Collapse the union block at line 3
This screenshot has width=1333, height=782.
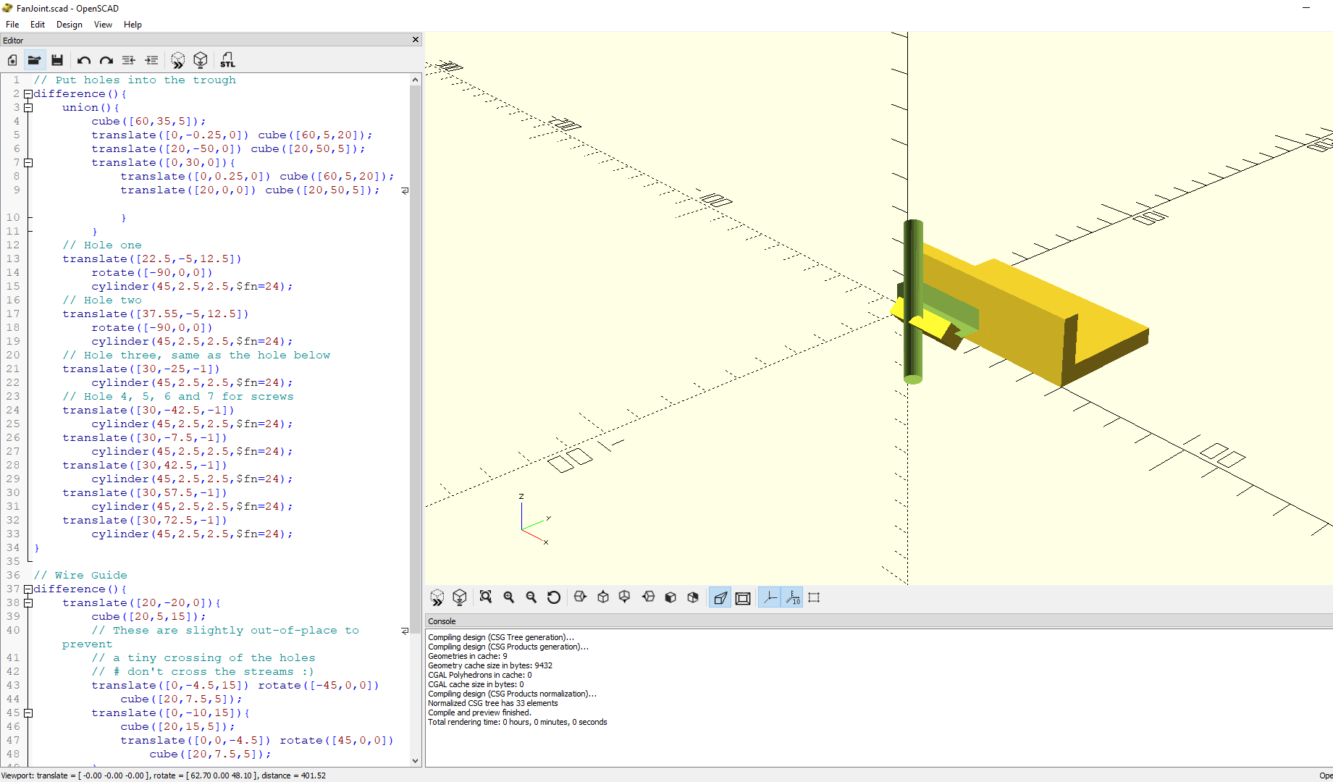pyautogui.click(x=28, y=108)
